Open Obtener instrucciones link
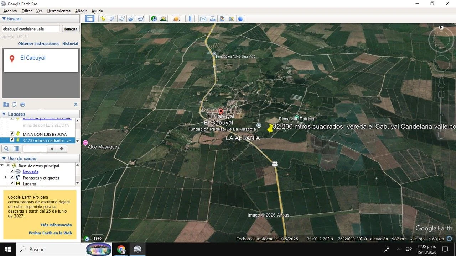This screenshot has height=256, width=456. (39, 44)
